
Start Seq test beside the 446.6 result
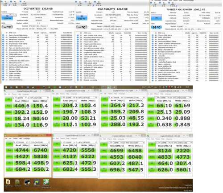pyautogui.click(x=8, y=106)
